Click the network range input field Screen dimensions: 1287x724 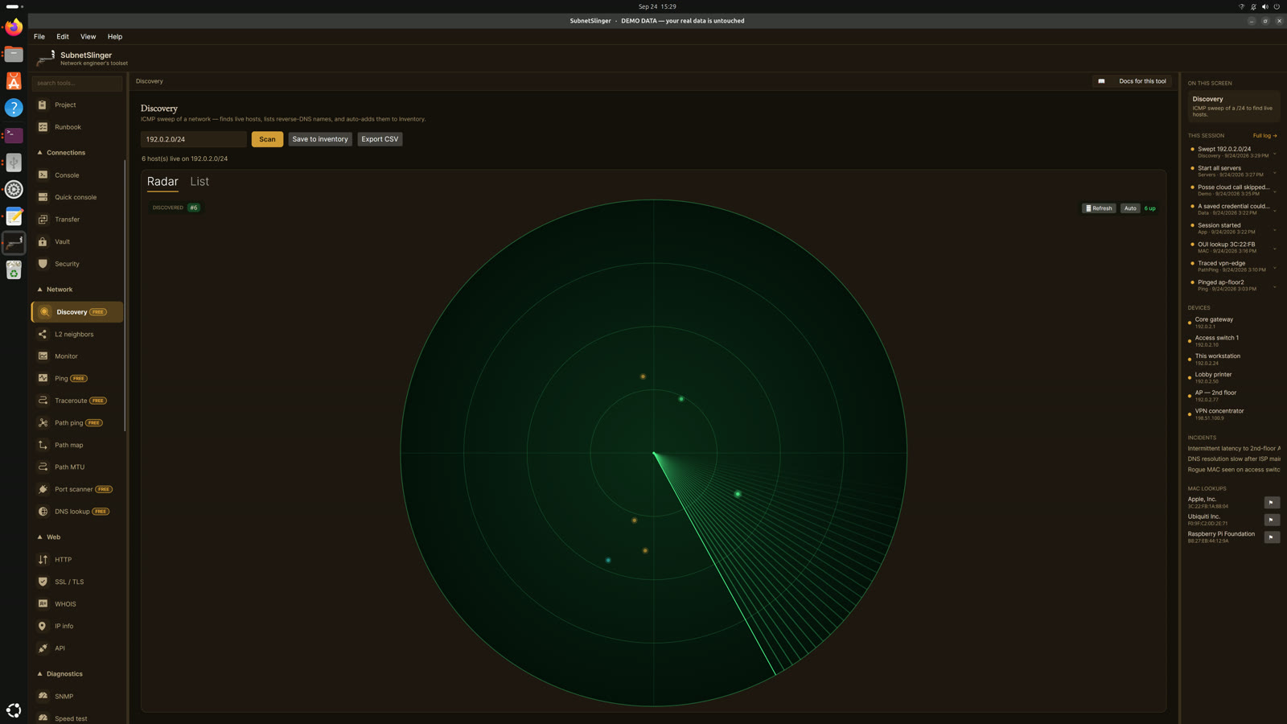tap(194, 139)
